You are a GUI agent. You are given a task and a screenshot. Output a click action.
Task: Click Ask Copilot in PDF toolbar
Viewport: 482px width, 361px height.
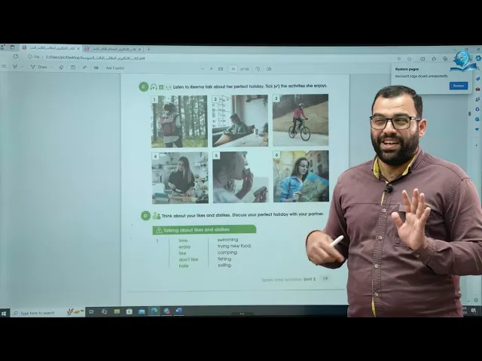pyautogui.click(x=115, y=68)
